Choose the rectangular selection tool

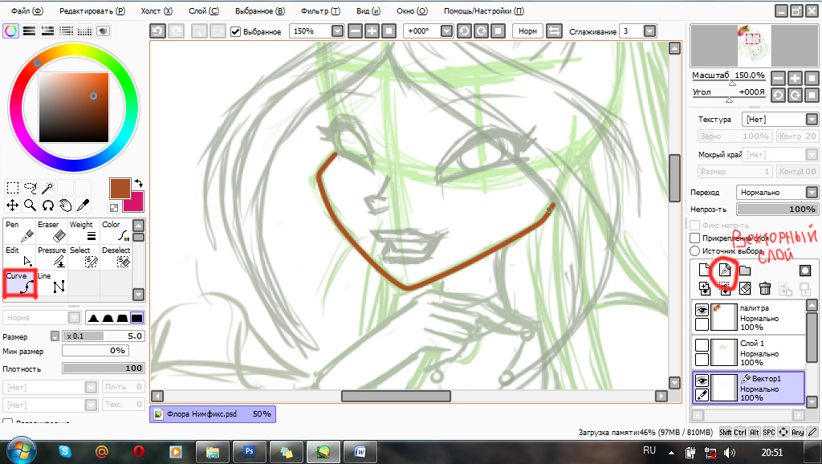tap(13, 188)
